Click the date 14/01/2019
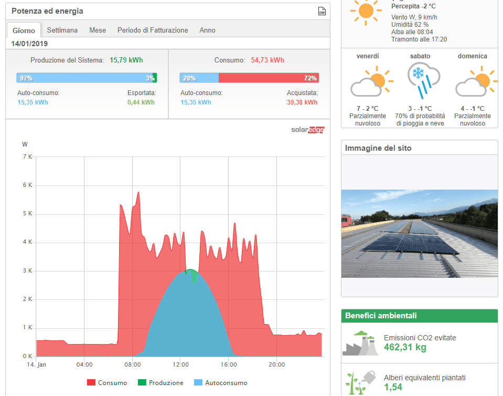This screenshot has width=503, height=396. (29, 44)
